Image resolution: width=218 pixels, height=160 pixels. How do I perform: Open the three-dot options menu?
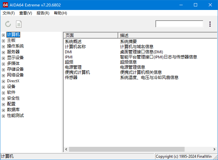pos(210,24)
